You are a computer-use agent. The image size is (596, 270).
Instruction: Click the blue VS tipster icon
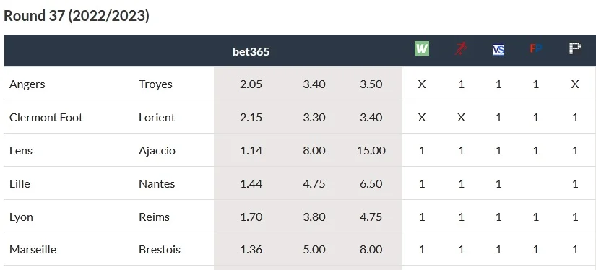(x=498, y=50)
